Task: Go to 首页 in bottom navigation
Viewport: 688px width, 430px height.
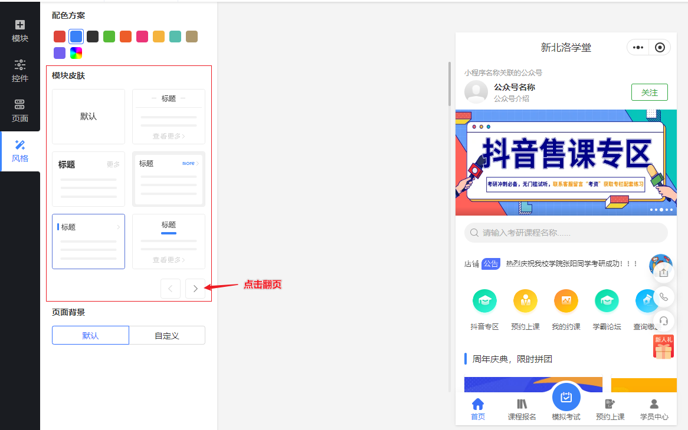Action: (x=478, y=409)
